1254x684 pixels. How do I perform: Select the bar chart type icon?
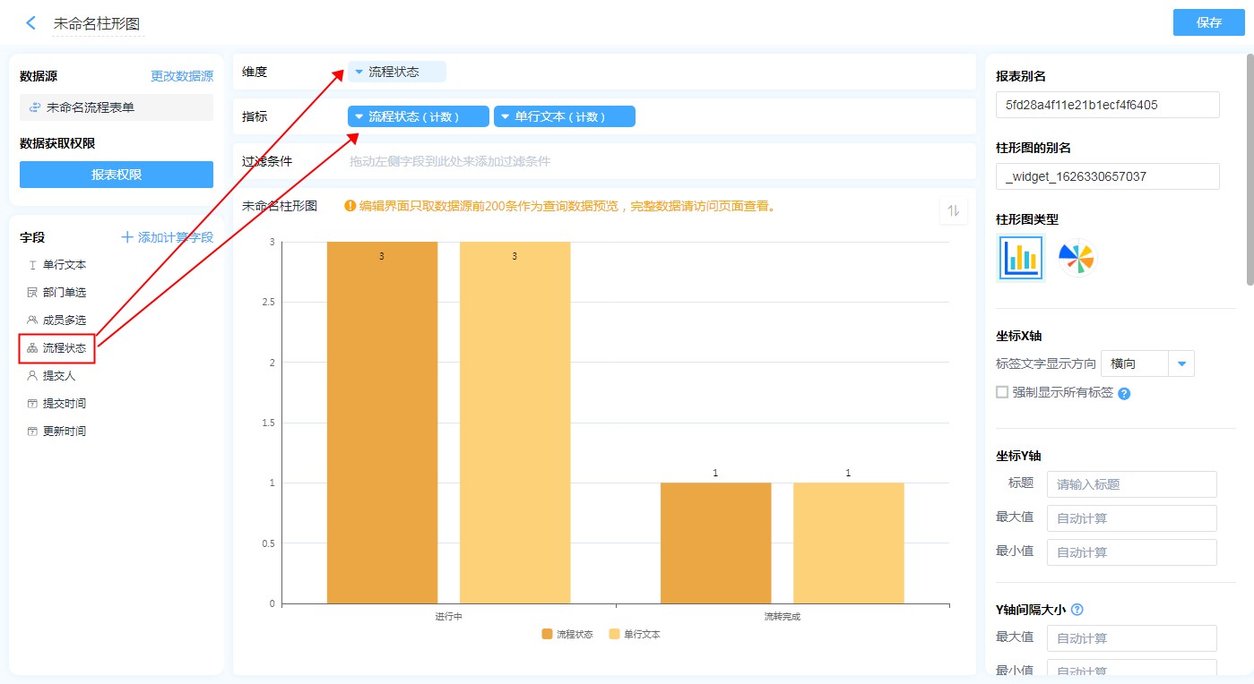click(1021, 259)
